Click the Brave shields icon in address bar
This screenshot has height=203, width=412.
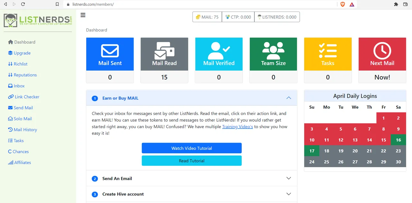pyautogui.click(x=343, y=4)
